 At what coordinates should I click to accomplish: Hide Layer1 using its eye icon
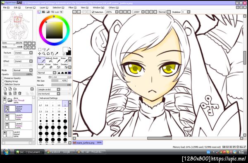point(5,132)
